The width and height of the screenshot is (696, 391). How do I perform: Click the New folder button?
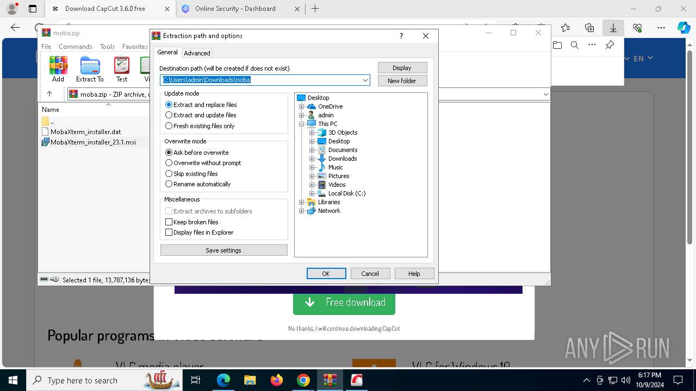click(402, 81)
